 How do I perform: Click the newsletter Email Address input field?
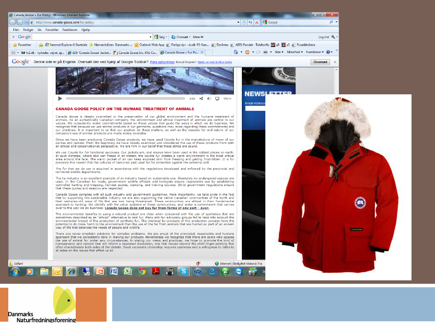[255, 108]
